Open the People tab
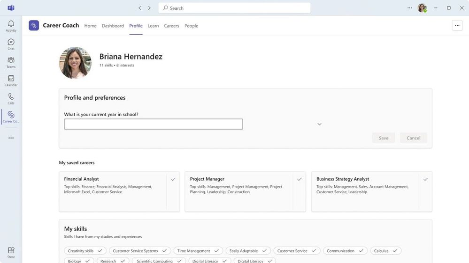This screenshot has height=263, width=469. pyautogui.click(x=192, y=26)
